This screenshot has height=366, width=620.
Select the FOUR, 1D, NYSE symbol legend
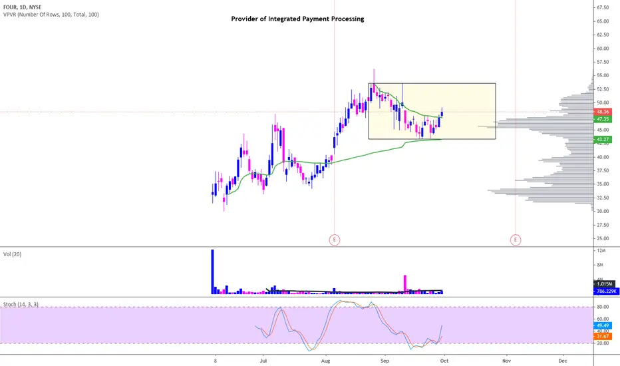coord(22,7)
